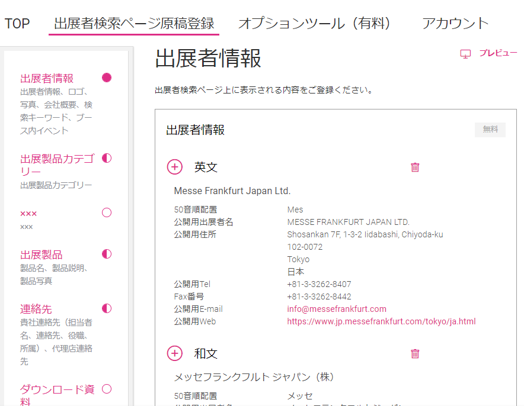
Task: Click the 英文 section heading
Action: click(x=206, y=167)
